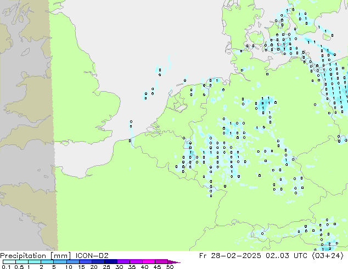Viewport: 348px width, 269px height.
Task: Choose the magenta swatch between 40 and 45
Action: pyautogui.click(x=149, y=262)
